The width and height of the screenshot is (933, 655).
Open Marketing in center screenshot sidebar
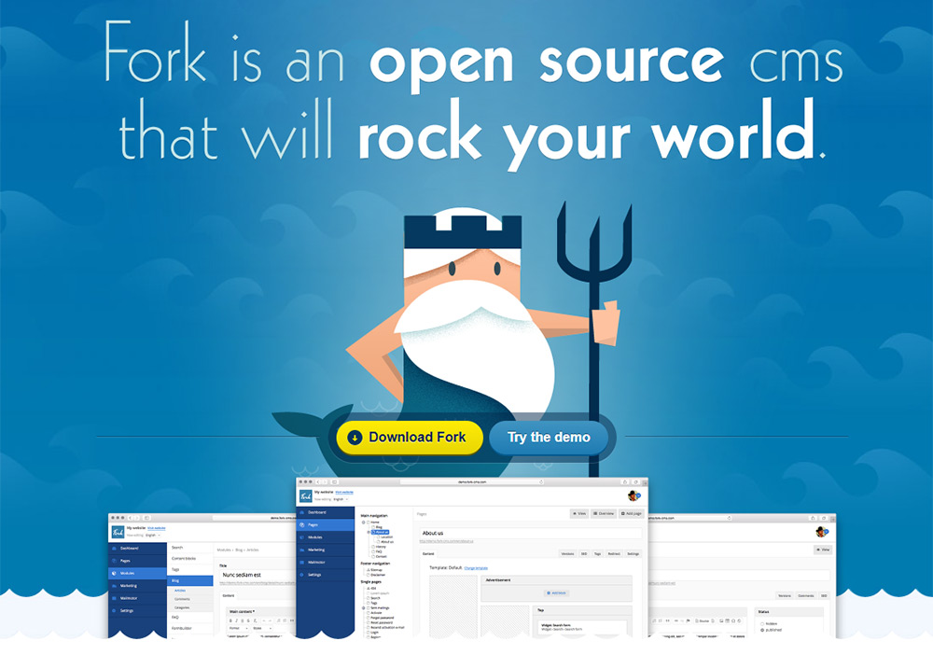pos(325,550)
